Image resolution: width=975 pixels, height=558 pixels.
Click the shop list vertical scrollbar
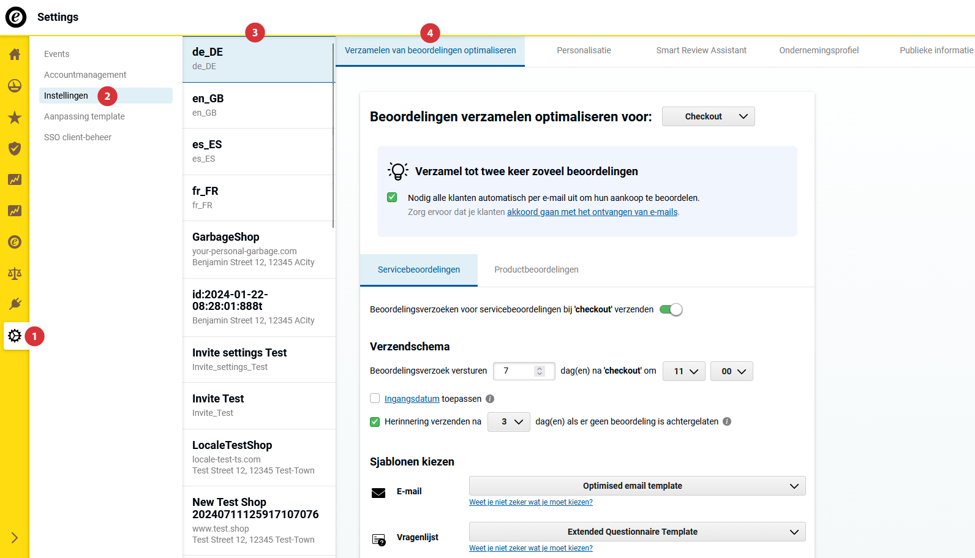tap(334, 135)
